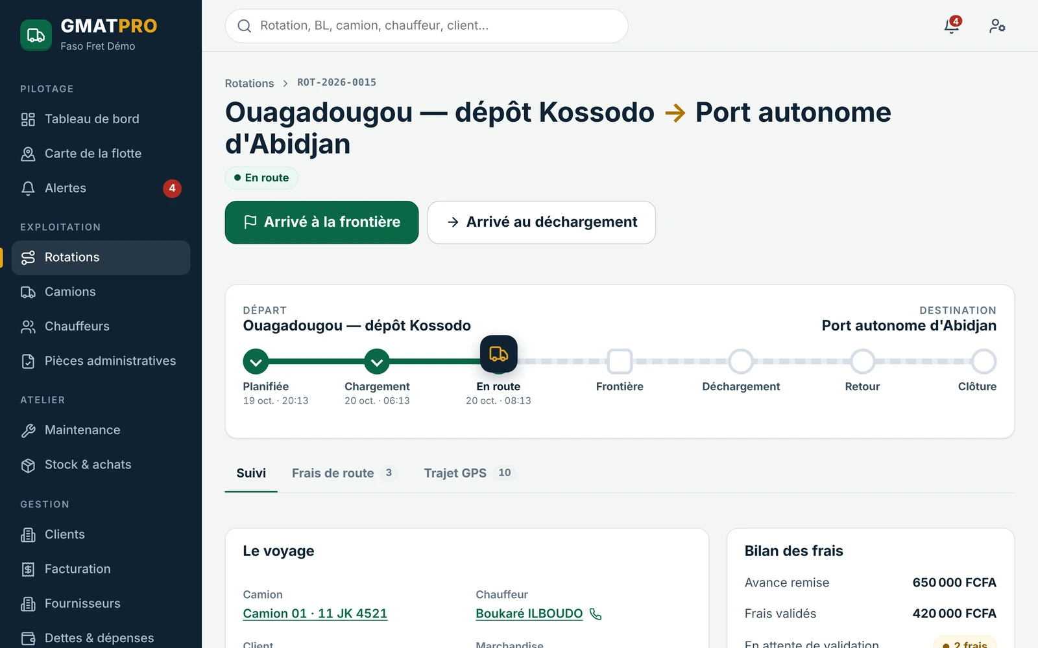Go to Camions section
The image size is (1038, 648).
coord(101,292)
